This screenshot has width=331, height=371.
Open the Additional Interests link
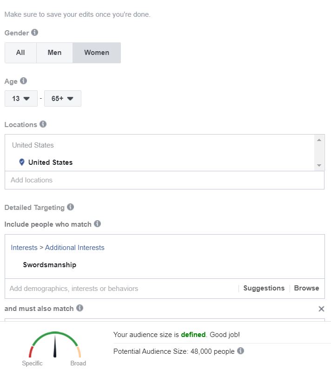click(x=75, y=248)
